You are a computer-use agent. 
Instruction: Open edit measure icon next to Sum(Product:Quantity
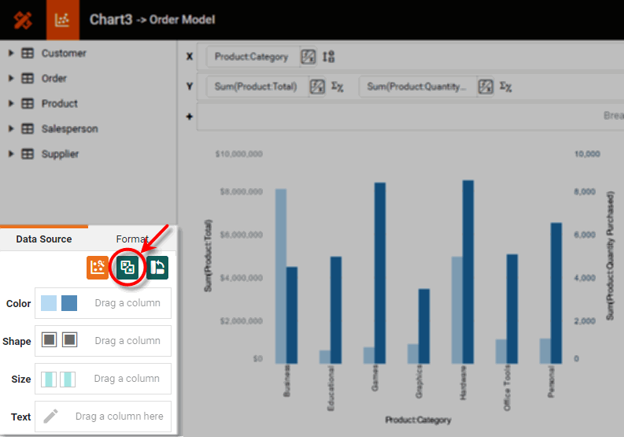coord(486,87)
